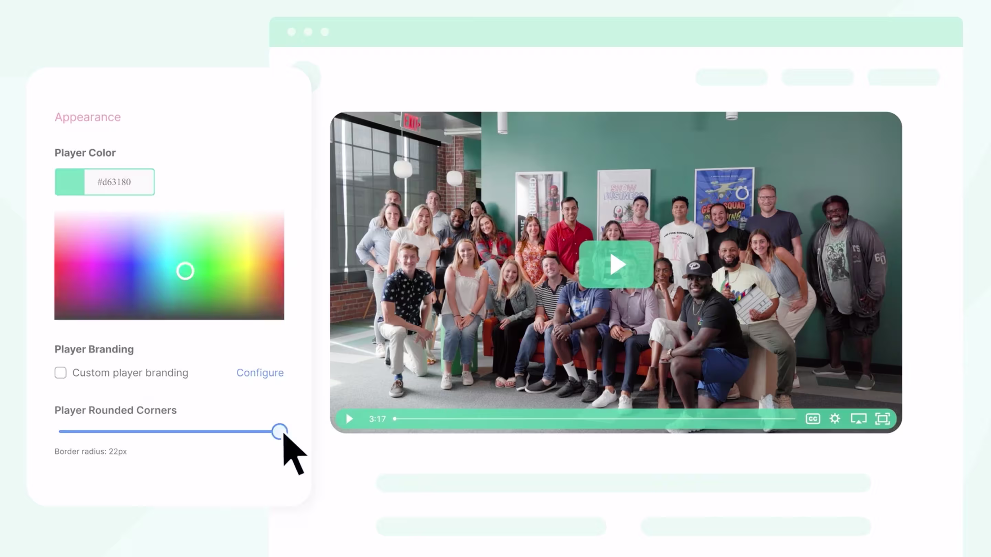Toggle closed captions (CC) in the player

812,419
